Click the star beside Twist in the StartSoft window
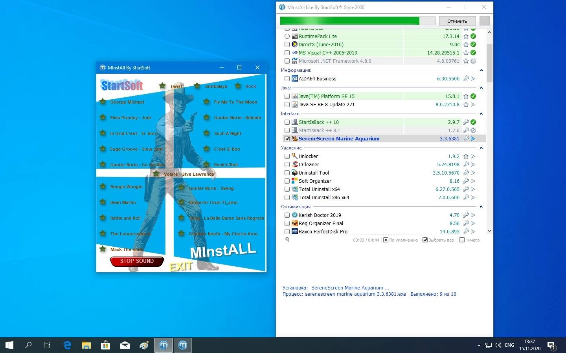The width and height of the screenshot is (566, 353). [162, 86]
